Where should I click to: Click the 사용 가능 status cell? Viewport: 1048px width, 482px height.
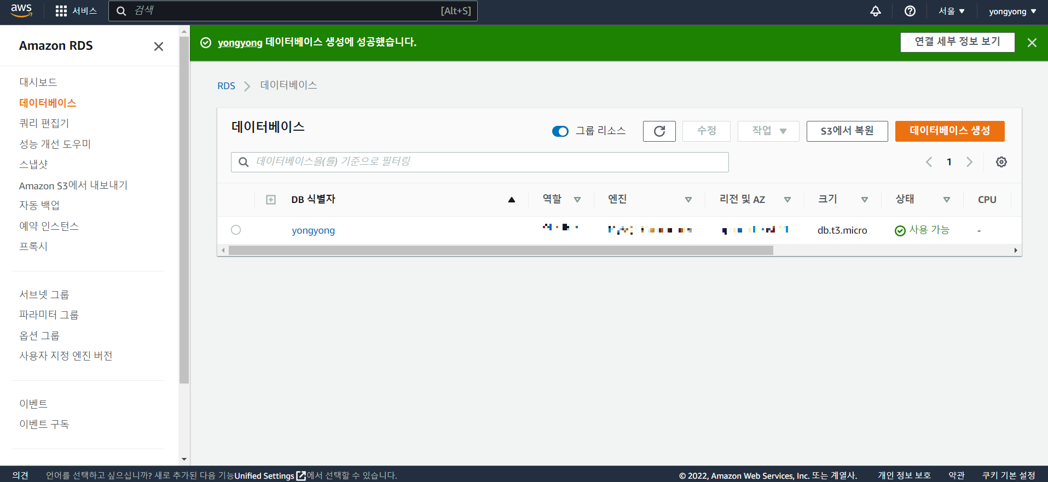coord(922,230)
